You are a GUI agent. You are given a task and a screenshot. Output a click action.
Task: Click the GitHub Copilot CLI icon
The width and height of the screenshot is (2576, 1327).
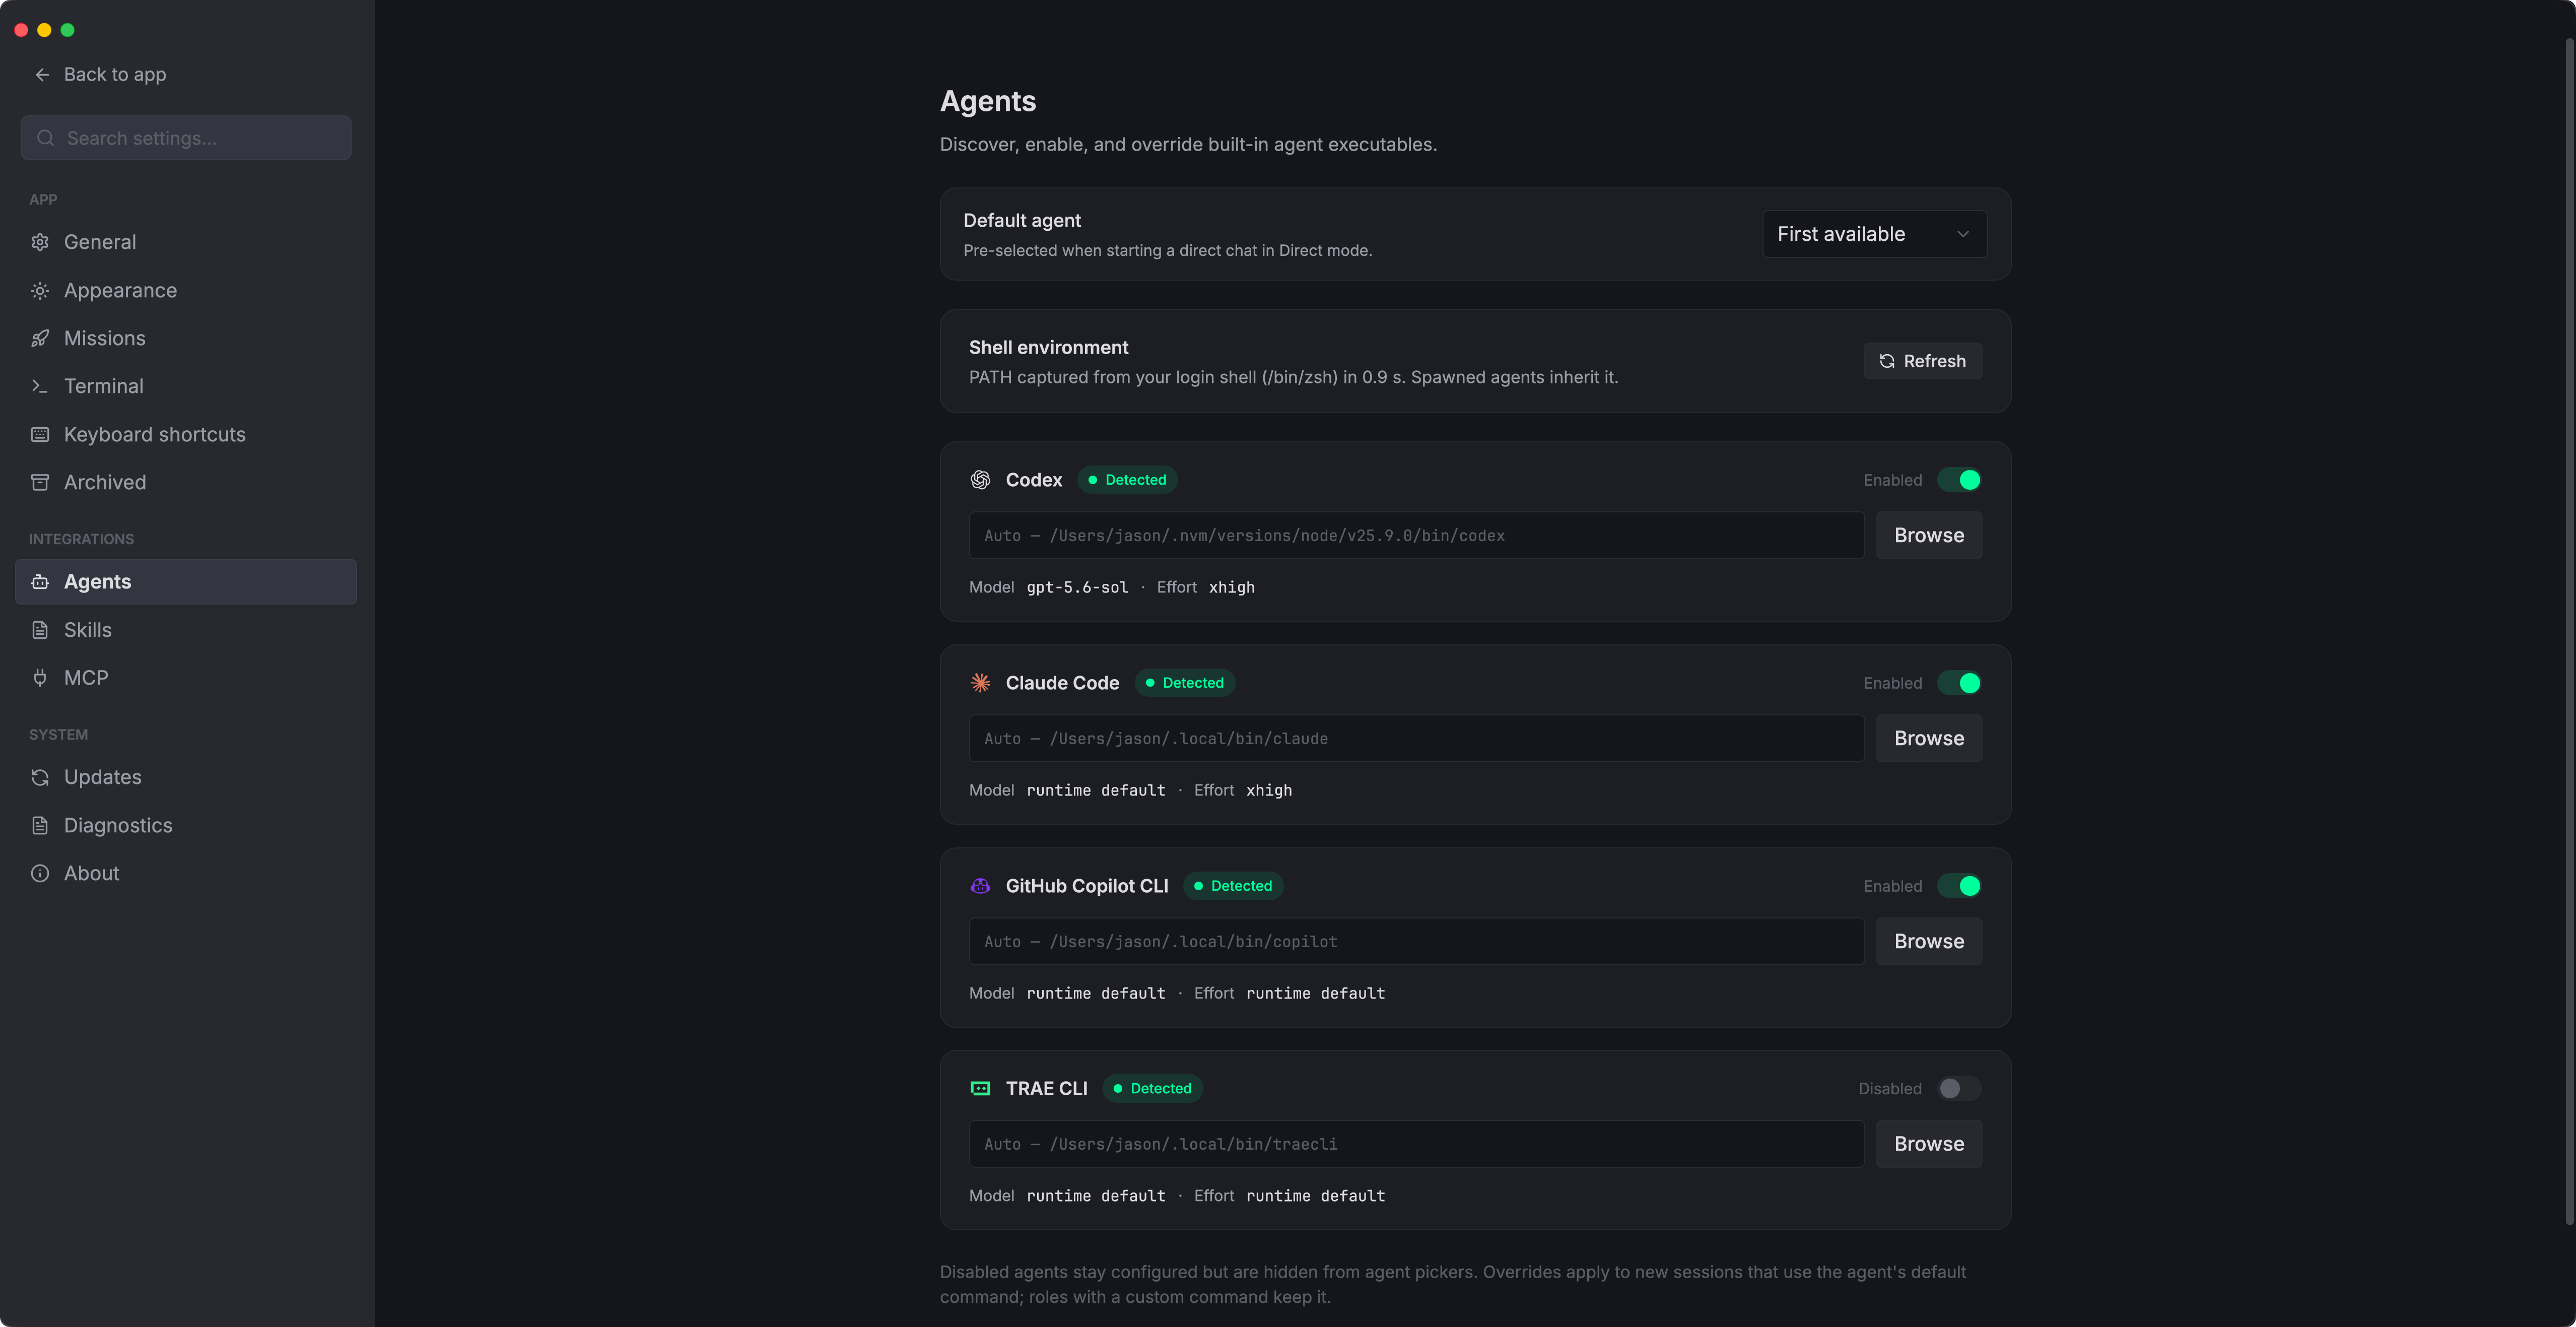980,886
